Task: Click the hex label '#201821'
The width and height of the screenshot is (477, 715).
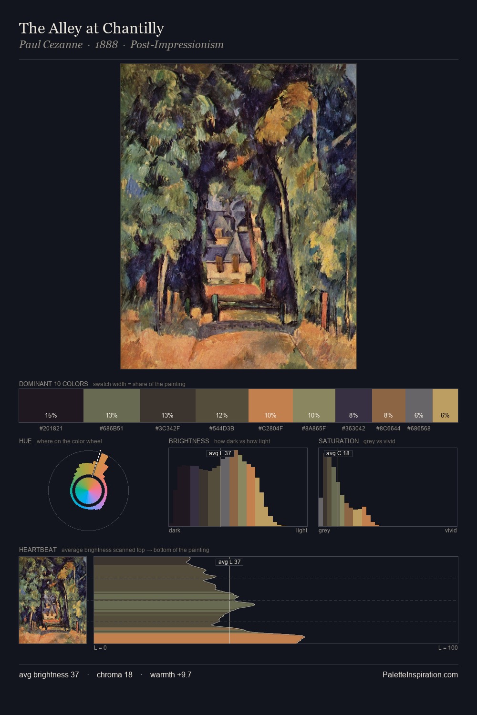Action: [51, 428]
